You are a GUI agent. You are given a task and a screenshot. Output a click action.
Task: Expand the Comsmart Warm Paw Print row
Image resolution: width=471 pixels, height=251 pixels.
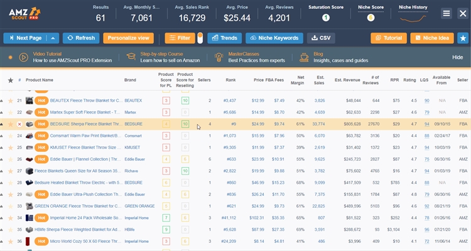click(x=3, y=136)
